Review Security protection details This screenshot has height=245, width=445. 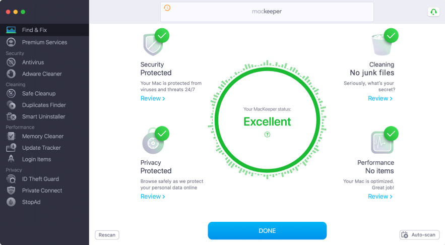(153, 98)
